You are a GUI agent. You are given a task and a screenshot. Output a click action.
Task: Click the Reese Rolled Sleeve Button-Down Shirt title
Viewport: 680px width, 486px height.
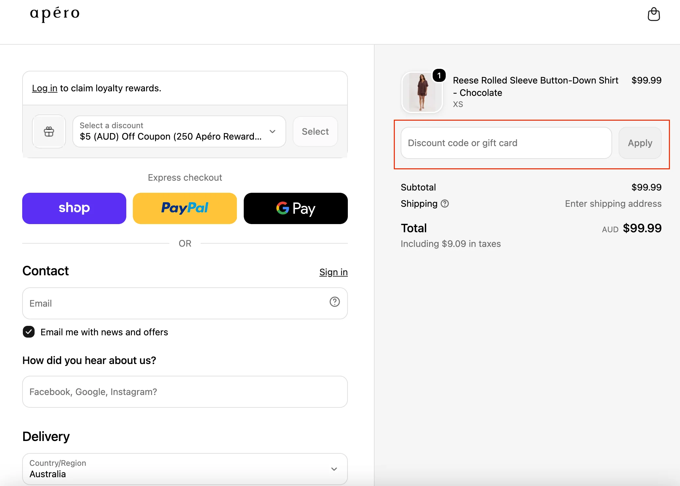point(535,86)
